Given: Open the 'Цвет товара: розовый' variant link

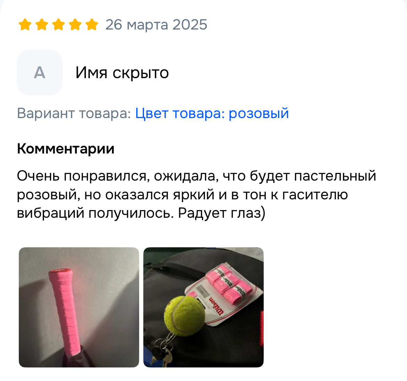Looking at the screenshot, I should tap(212, 113).
